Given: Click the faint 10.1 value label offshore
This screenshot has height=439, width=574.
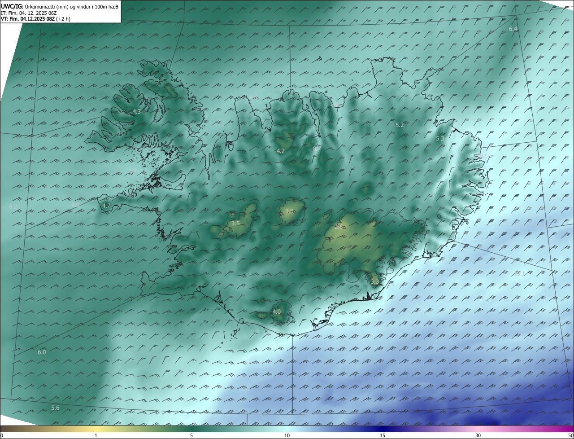Looking at the screenshot, I should 519,273.
